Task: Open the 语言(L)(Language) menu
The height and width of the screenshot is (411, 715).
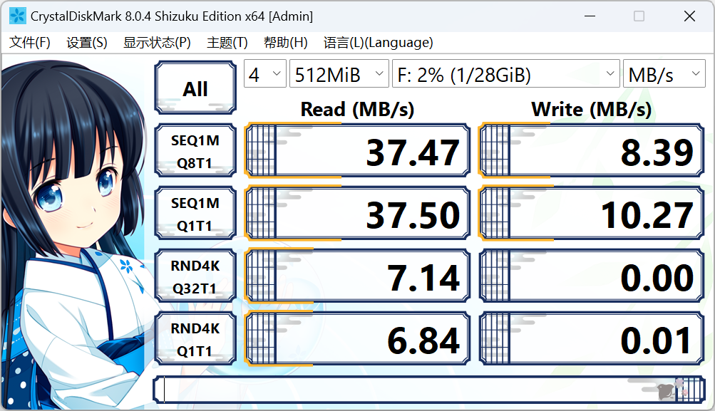Action: (378, 42)
